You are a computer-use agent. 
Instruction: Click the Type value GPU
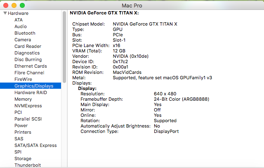coord(118,29)
